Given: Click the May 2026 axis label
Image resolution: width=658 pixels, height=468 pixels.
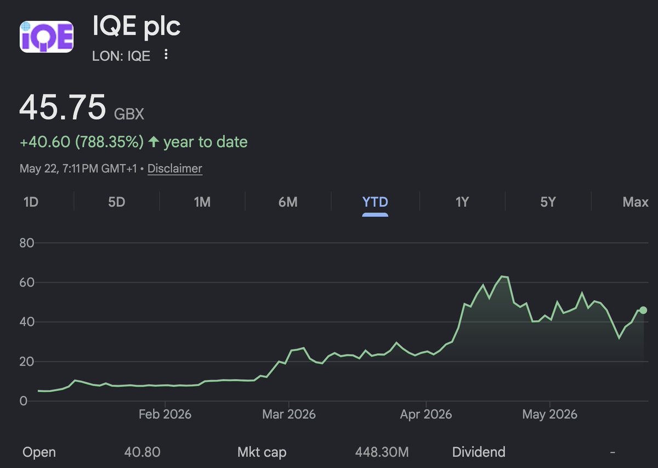Looking at the screenshot, I should point(550,414).
